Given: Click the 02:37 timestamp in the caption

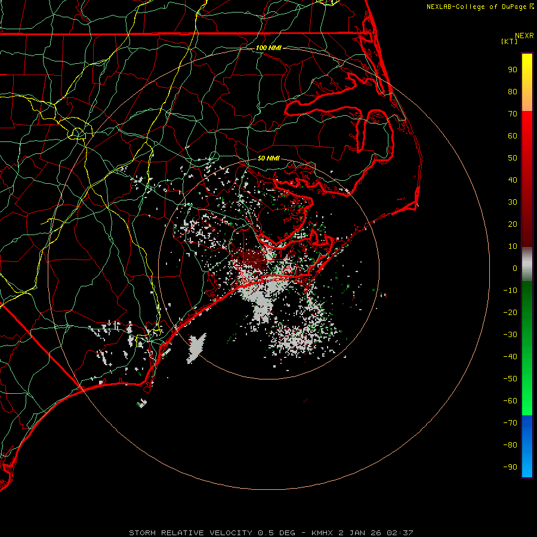Looking at the screenshot, I should pyautogui.click(x=400, y=533).
